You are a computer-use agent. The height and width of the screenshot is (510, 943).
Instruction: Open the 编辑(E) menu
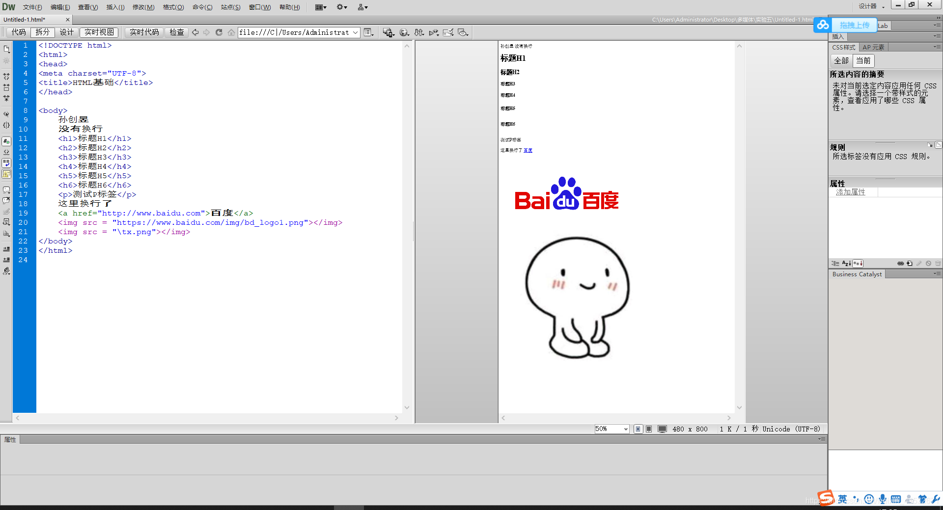(x=60, y=7)
